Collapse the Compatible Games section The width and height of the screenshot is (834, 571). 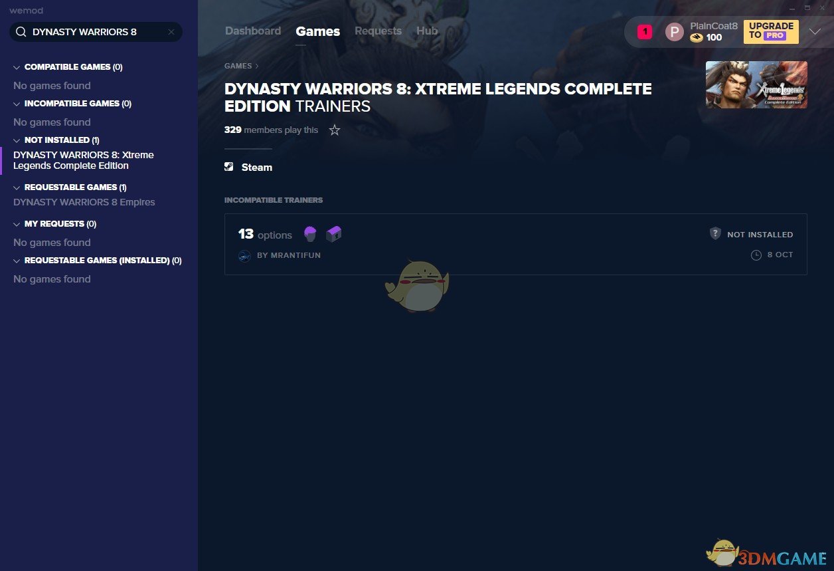[x=17, y=67]
